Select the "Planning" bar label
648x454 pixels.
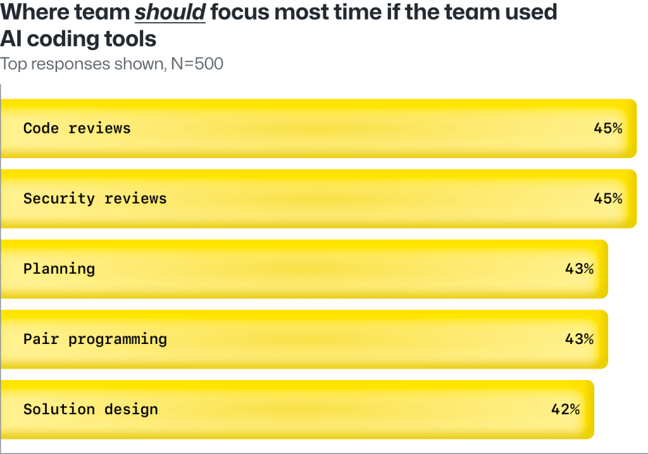(59, 269)
